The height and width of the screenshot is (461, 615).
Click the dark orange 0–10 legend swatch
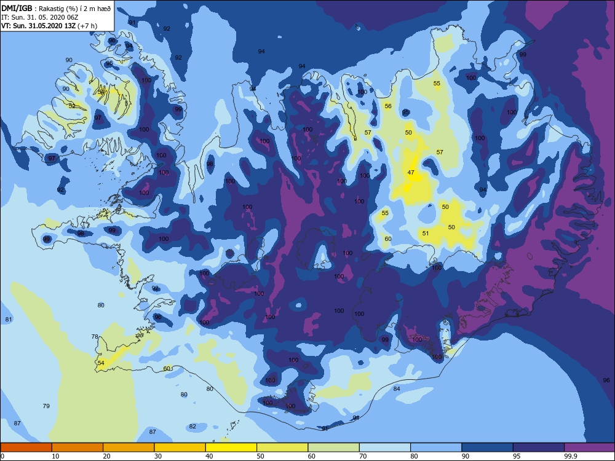click(26, 447)
